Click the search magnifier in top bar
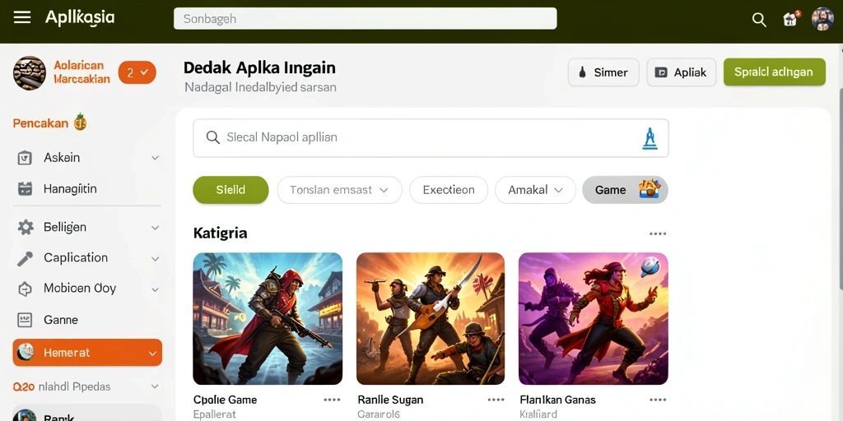Viewport: 843px width, 421px height. pyautogui.click(x=758, y=20)
